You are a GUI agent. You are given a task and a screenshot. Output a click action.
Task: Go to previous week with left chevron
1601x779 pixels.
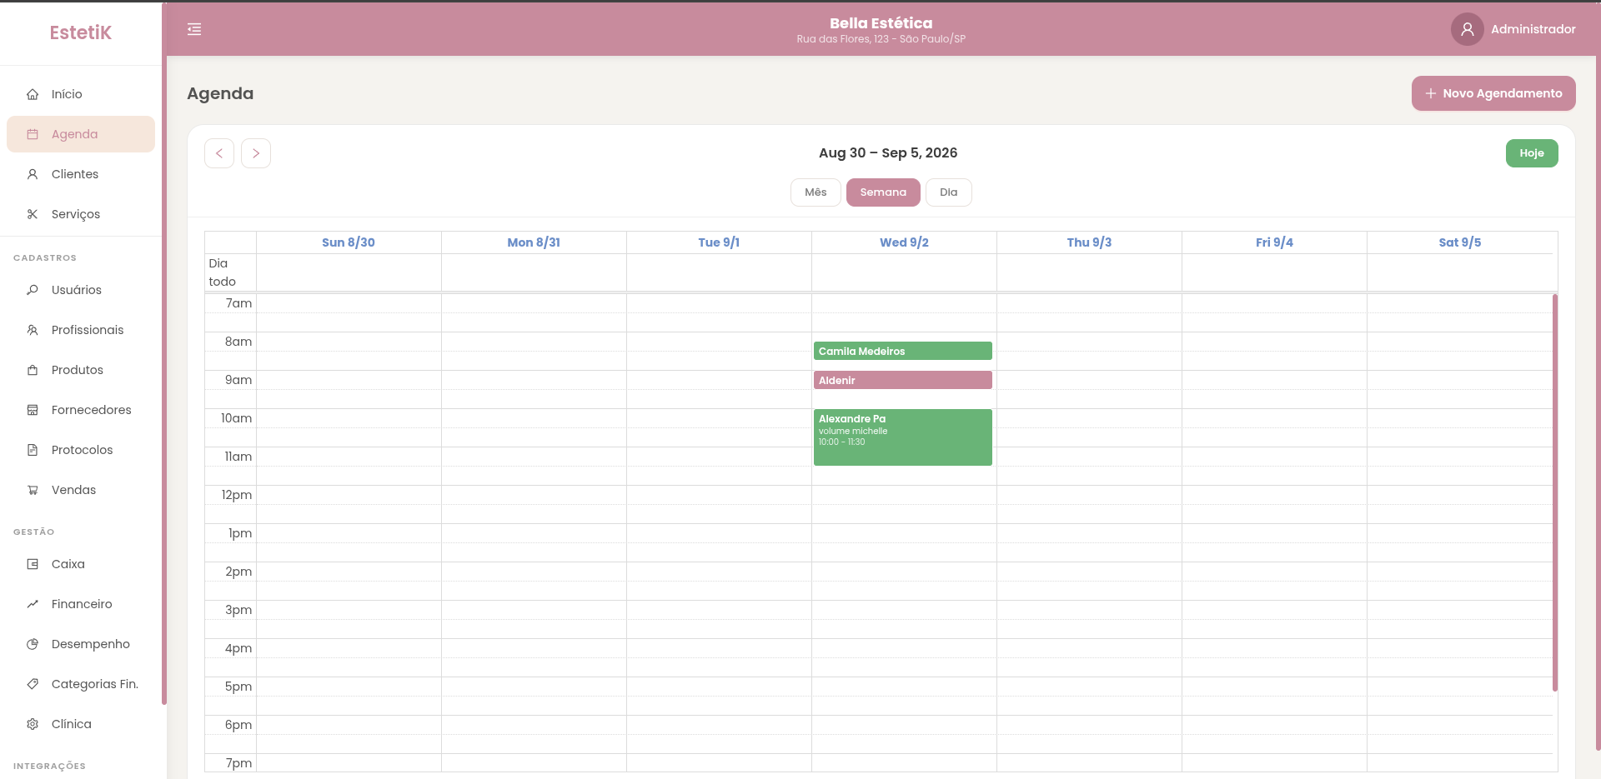point(219,153)
